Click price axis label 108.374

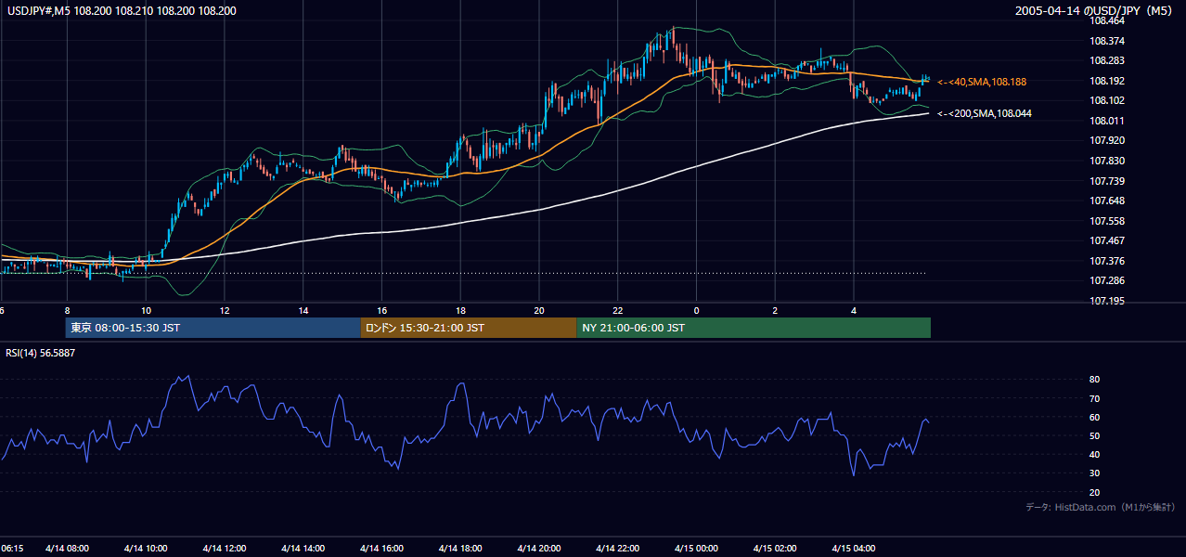click(1108, 41)
